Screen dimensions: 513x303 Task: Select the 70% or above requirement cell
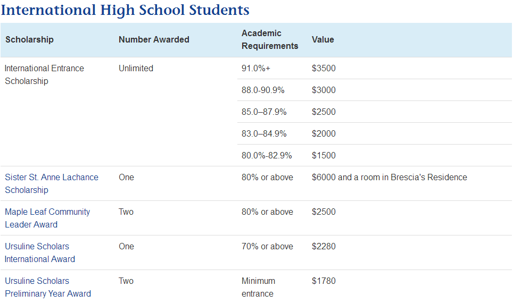pos(267,247)
